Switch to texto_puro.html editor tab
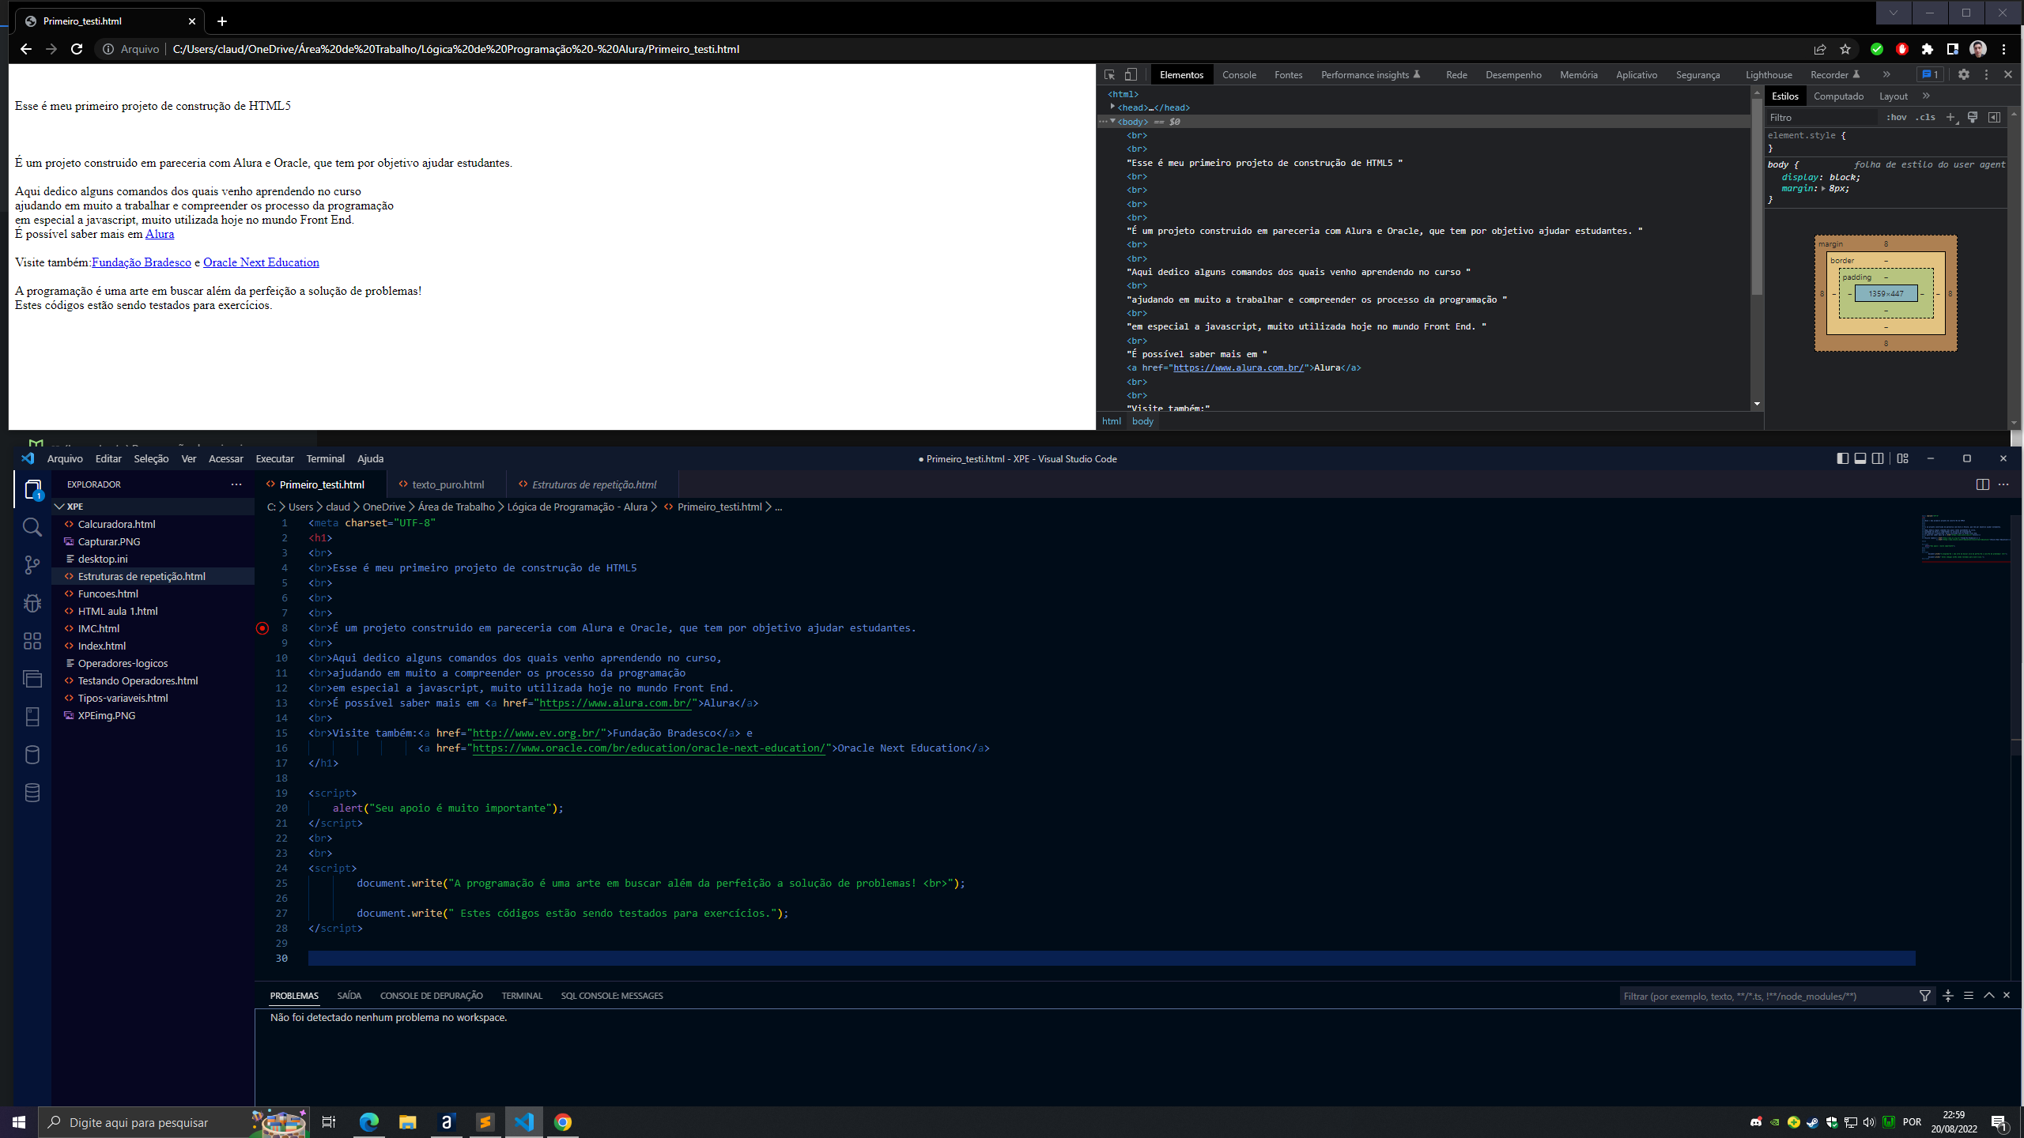2024x1138 pixels. pyautogui.click(x=447, y=484)
